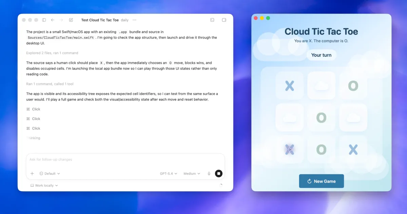Image resolution: width=407 pixels, height=214 pixels.
Task: Expand the Explored 2 files activity summary
Action: (52, 53)
